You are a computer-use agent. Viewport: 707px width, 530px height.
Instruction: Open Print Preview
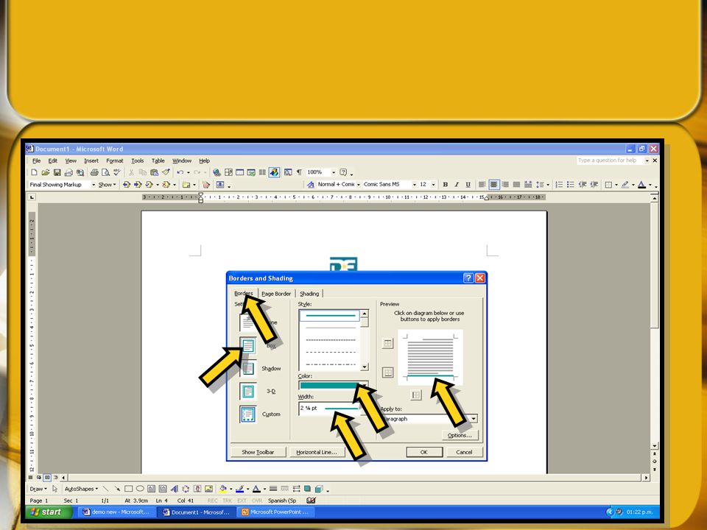coord(105,172)
